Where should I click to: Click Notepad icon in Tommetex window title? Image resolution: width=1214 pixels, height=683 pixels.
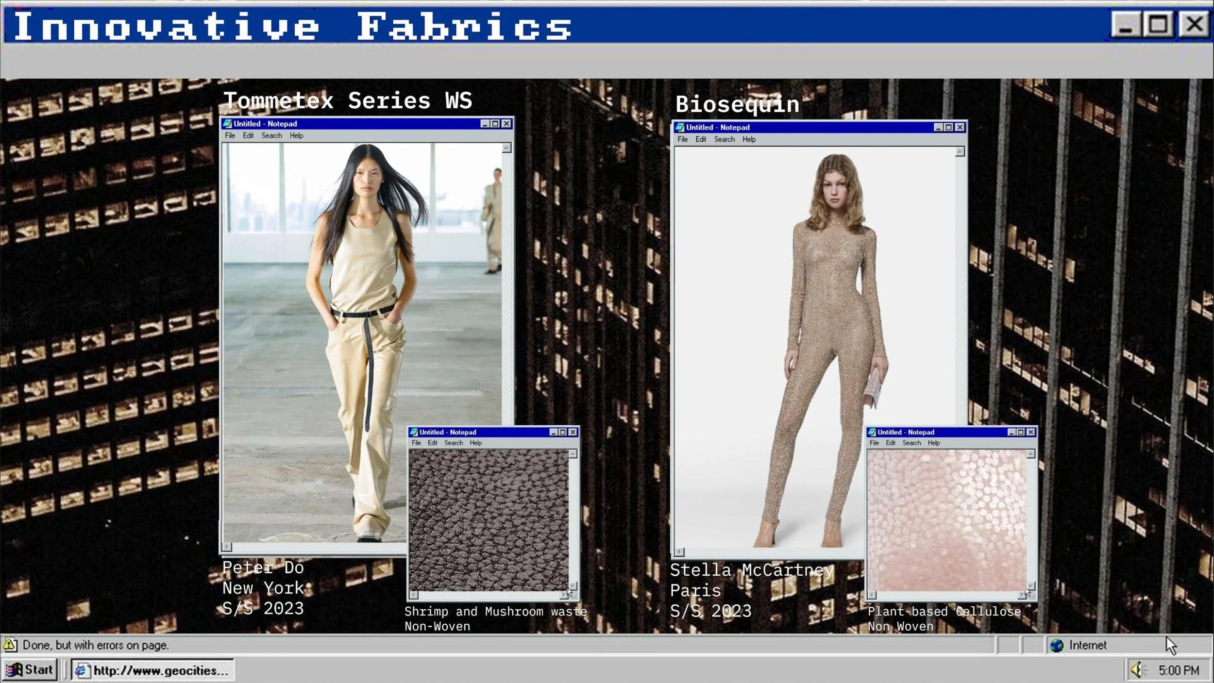pyautogui.click(x=227, y=124)
